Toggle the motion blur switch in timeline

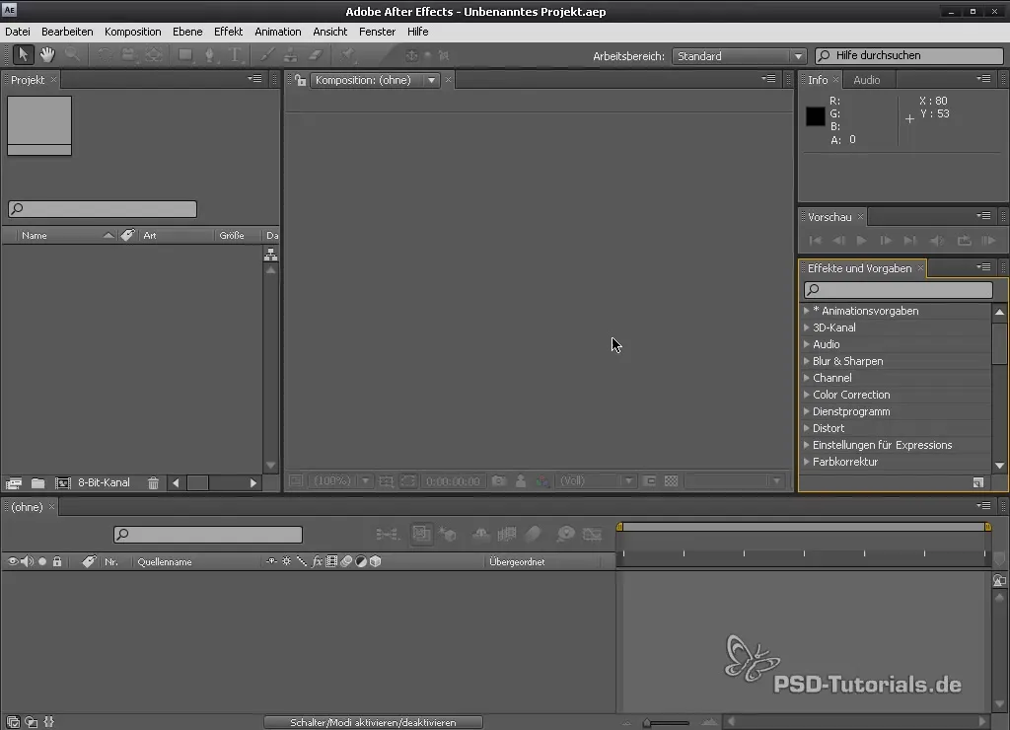tap(533, 534)
